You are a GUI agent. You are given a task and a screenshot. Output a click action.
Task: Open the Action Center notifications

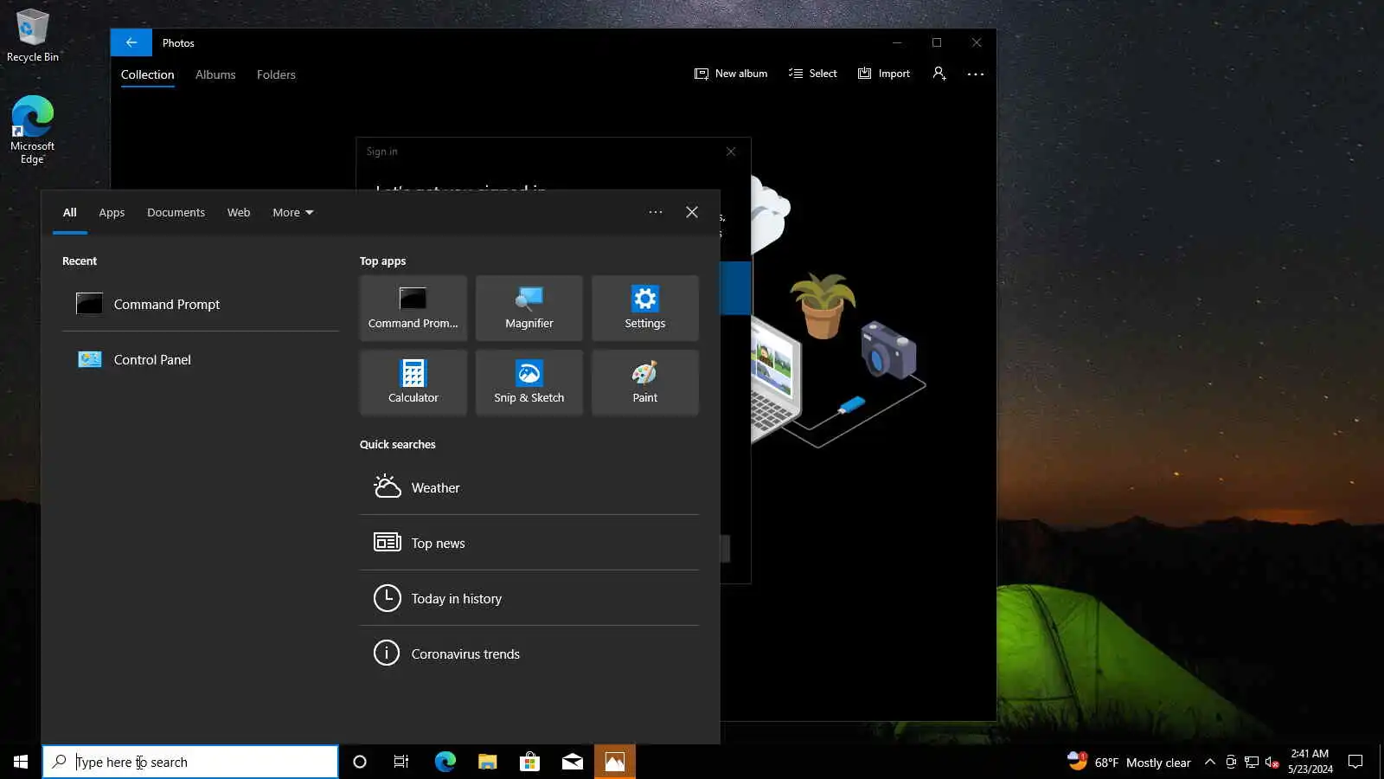coord(1355,762)
